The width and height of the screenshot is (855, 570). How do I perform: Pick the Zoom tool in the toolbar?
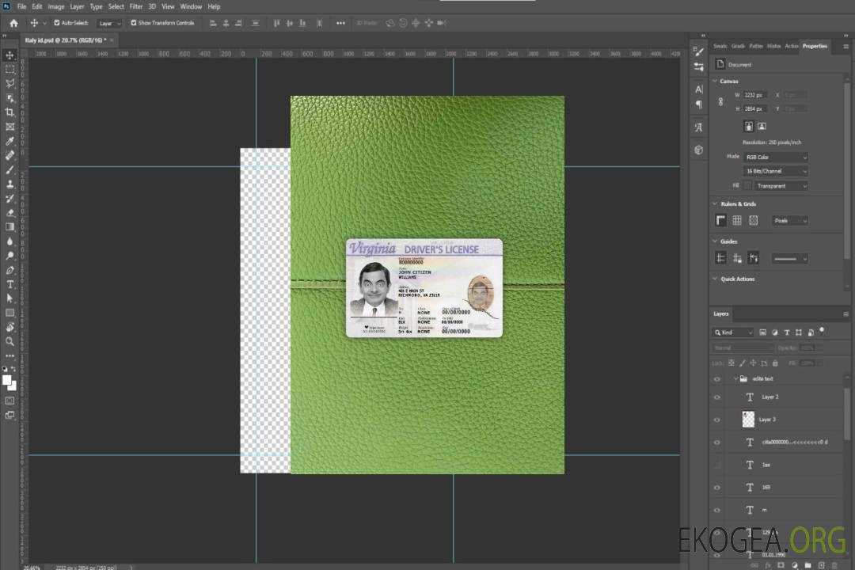[10, 341]
